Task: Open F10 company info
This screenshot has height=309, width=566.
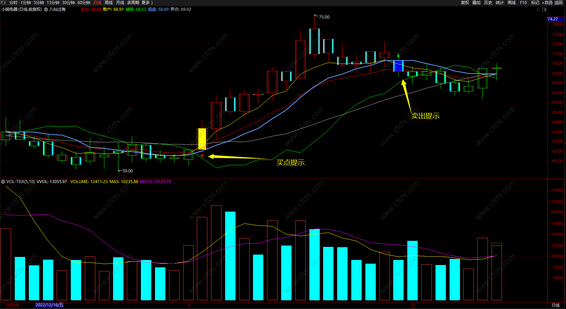Action: [523, 2]
